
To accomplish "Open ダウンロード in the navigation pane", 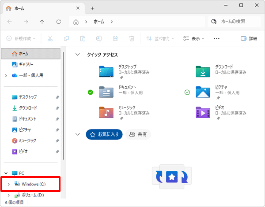I will [x=30, y=108].
